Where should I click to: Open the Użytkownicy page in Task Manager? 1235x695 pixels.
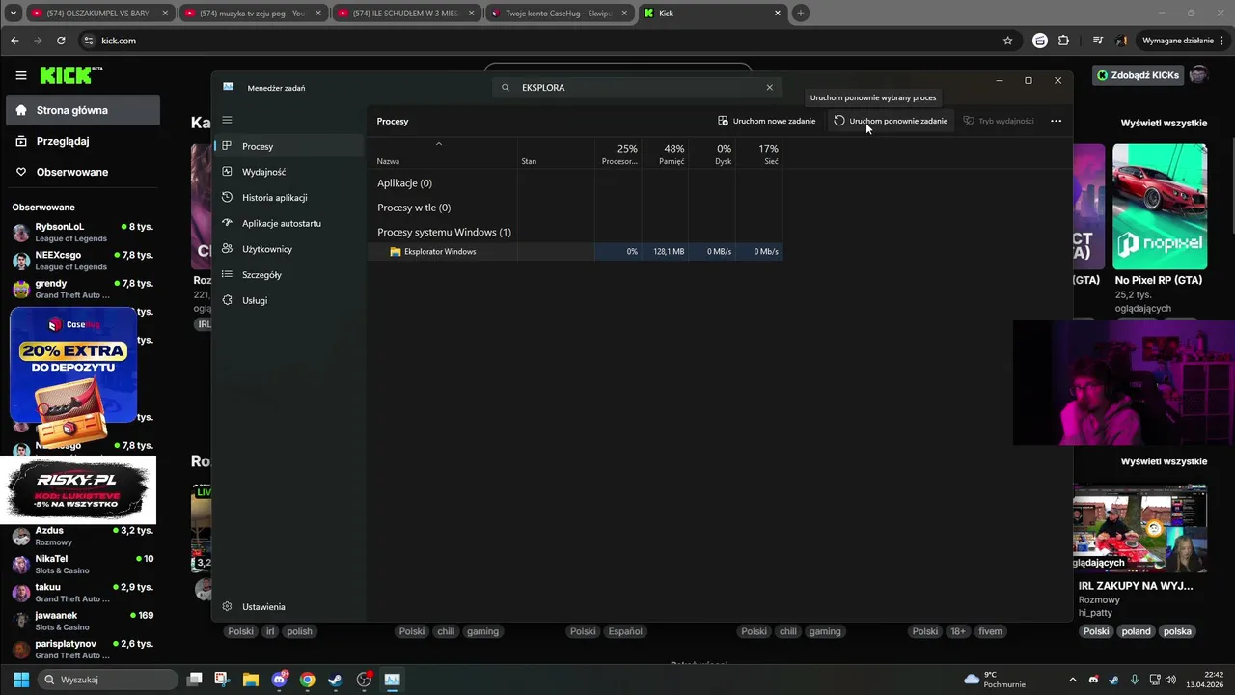tap(288, 249)
